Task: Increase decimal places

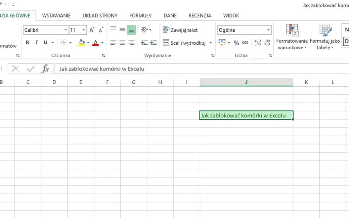Action: click(258, 43)
